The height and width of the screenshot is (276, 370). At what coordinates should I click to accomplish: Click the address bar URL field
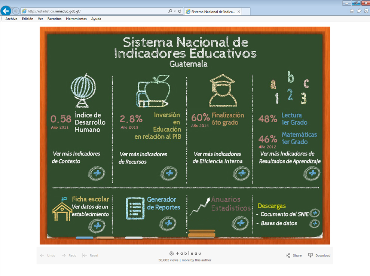click(94, 11)
